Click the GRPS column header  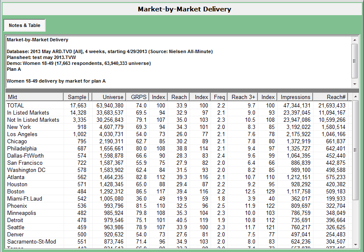[137, 97]
